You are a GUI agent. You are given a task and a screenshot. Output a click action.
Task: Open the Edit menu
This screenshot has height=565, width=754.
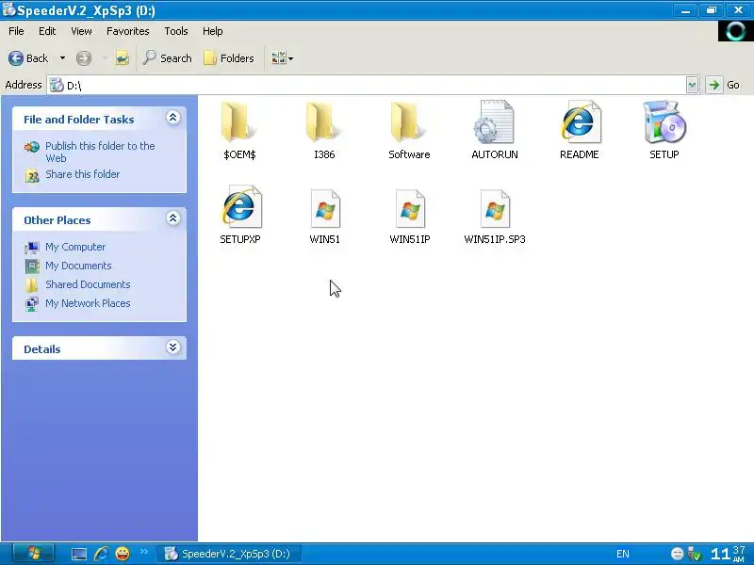(x=47, y=31)
